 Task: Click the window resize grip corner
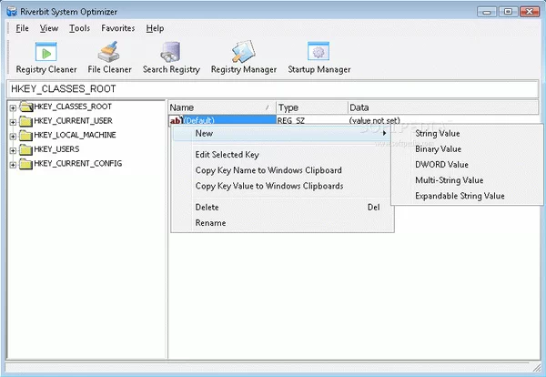537,368
